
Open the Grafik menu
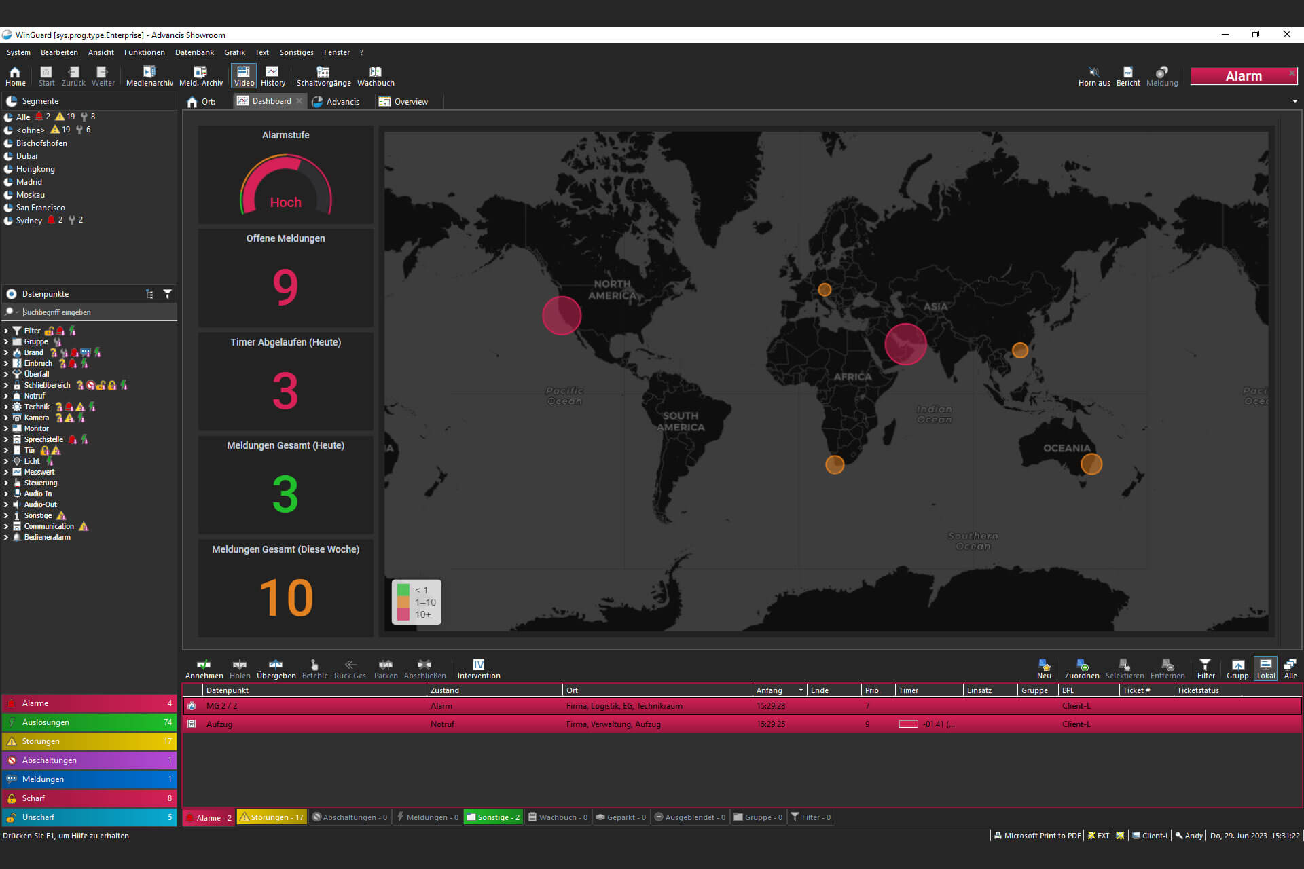[234, 52]
